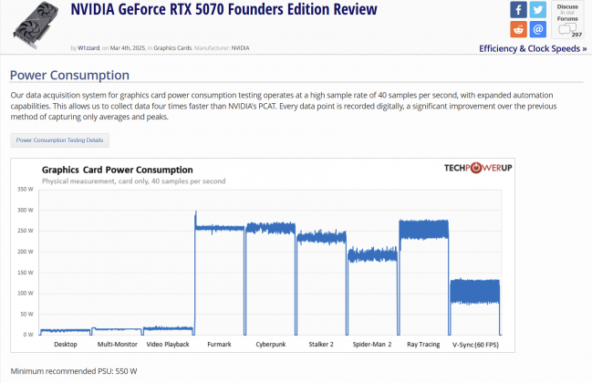Share the review on Reddit
This screenshot has height=383, width=592.
point(518,29)
